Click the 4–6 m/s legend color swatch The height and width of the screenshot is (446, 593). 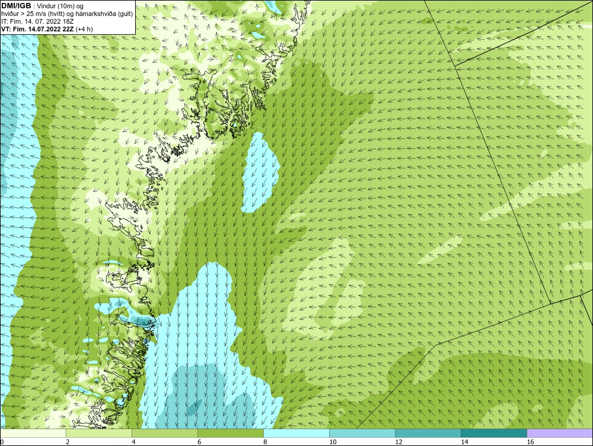[x=164, y=433]
